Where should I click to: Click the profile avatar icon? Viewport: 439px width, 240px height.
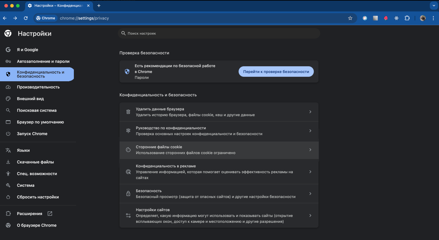(423, 18)
